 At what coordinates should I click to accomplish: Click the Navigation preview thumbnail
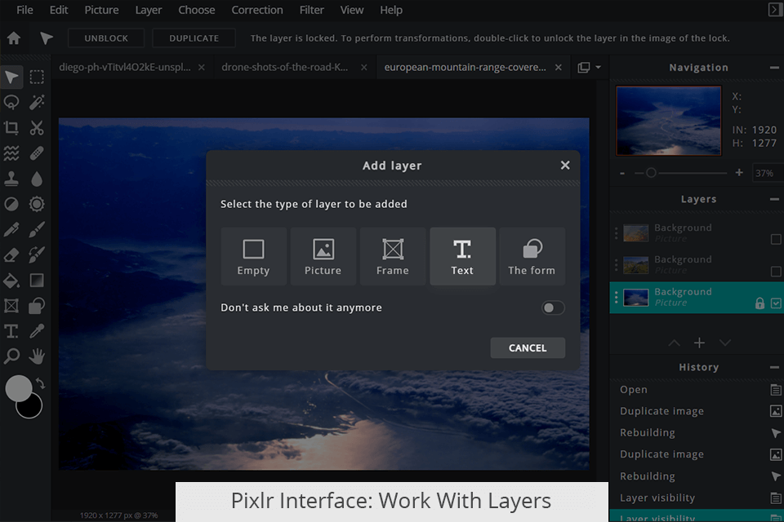[669, 121]
